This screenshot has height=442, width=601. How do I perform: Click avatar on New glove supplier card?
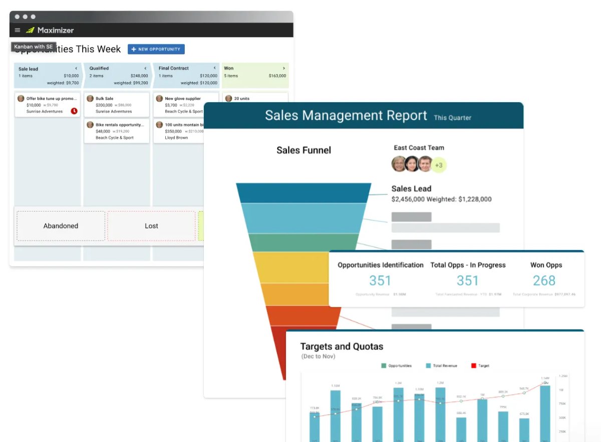tap(159, 99)
